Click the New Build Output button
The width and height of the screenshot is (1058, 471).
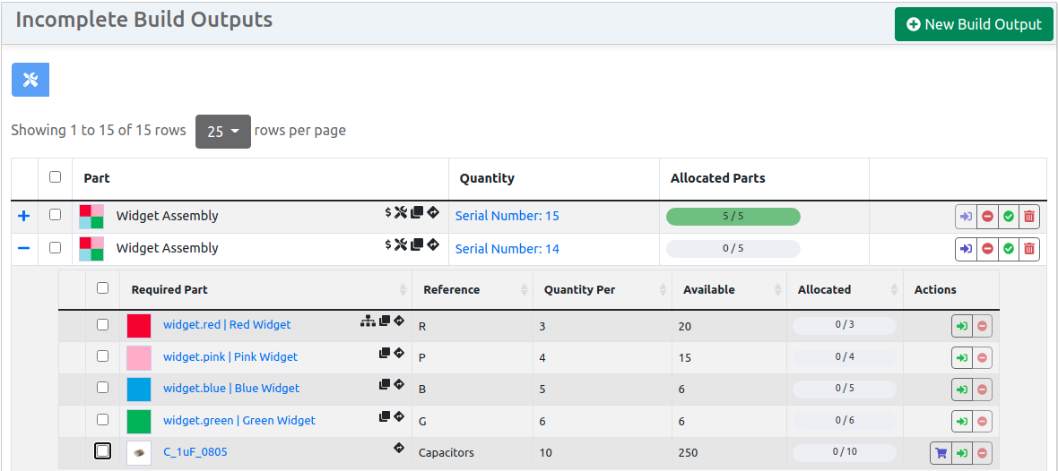click(x=973, y=24)
